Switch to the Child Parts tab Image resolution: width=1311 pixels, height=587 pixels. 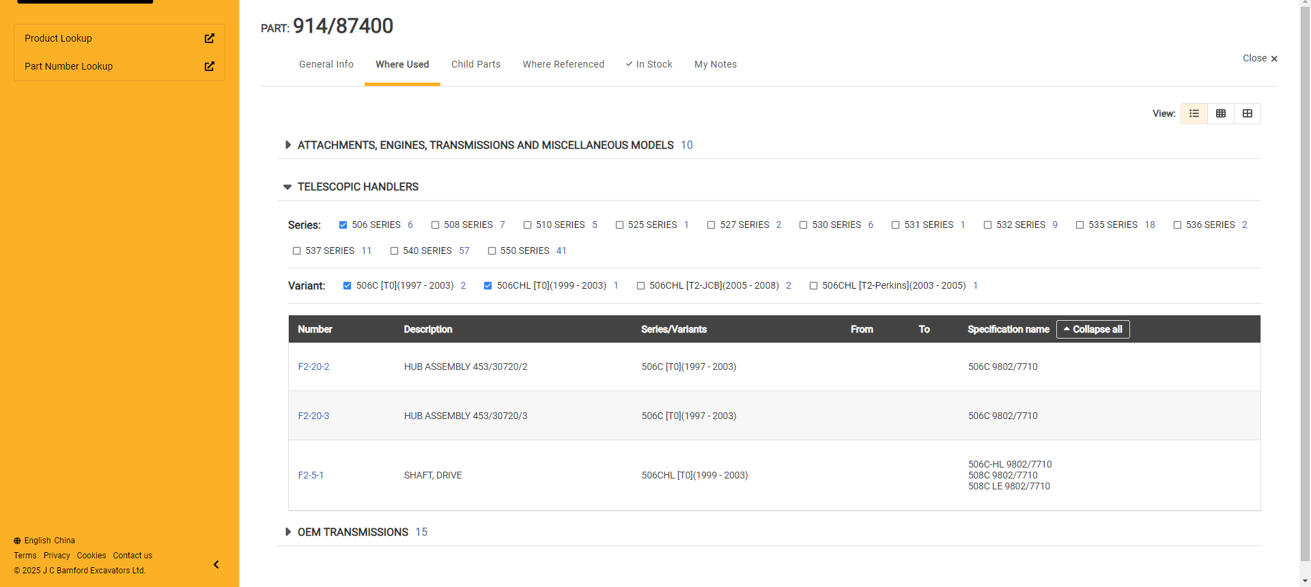pyautogui.click(x=476, y=64)
